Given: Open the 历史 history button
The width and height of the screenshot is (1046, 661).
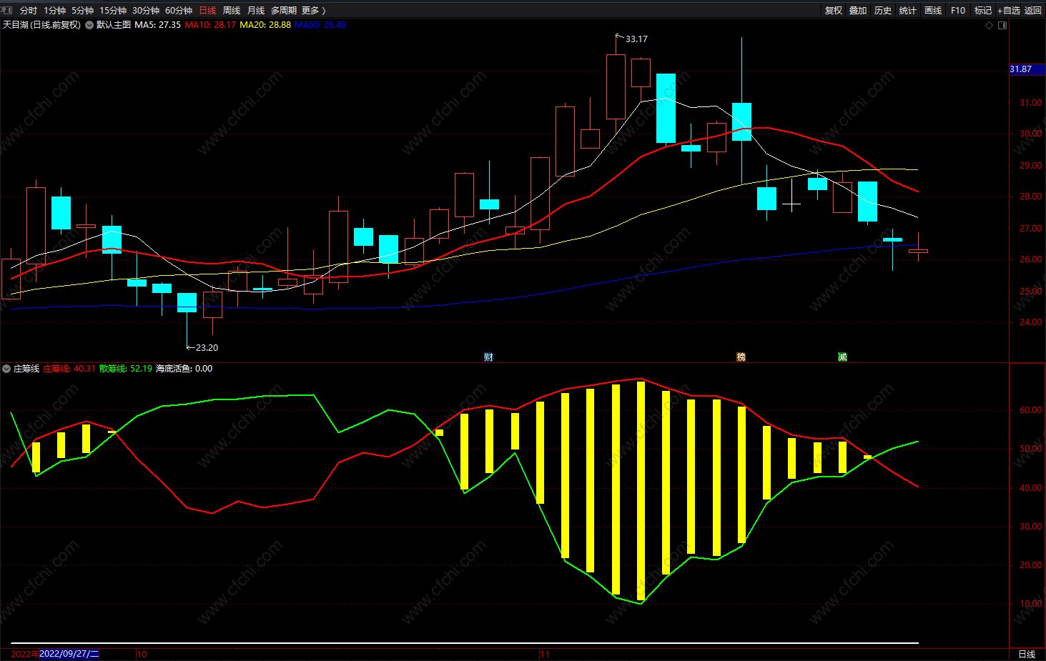Looking at the screenshot, I should [883, 11].
